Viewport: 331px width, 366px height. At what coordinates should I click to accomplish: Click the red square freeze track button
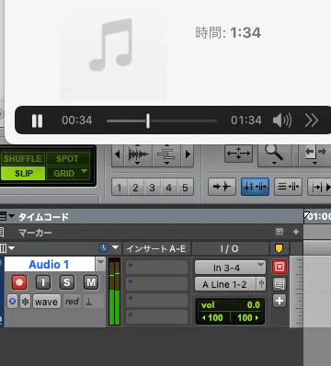click(280, 267)
